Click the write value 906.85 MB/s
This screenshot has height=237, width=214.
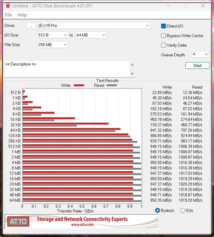click(161, 136)
